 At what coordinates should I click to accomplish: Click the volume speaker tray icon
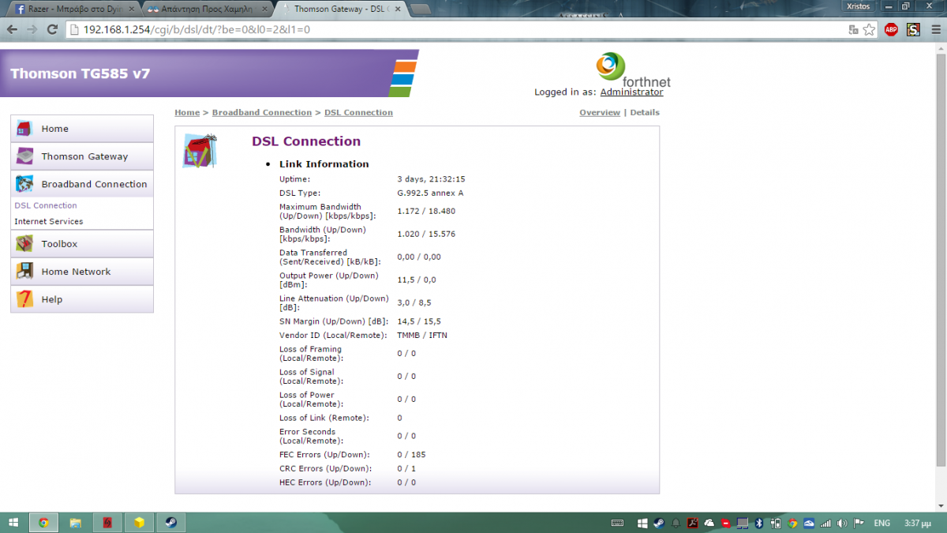[841, 523]
